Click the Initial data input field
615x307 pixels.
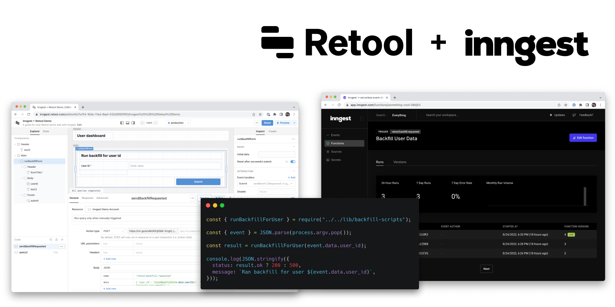tap(277, 154)
